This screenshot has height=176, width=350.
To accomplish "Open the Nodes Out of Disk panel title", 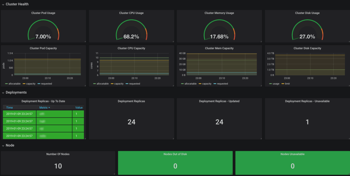I will pos(175,154).
